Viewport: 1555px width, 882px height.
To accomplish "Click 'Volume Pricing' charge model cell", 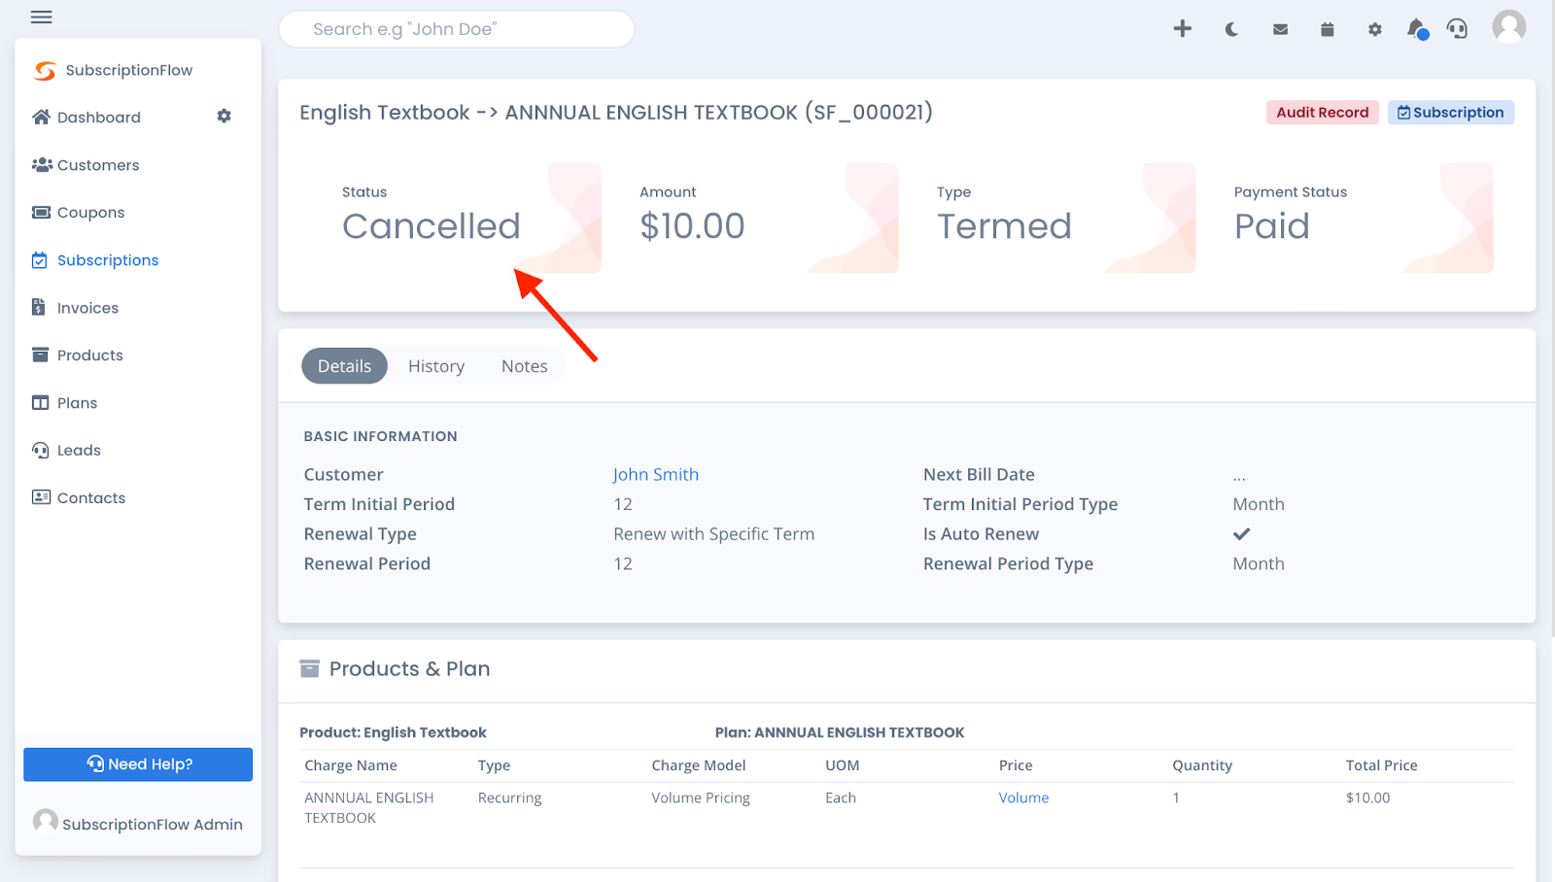I will click(701, 798).
